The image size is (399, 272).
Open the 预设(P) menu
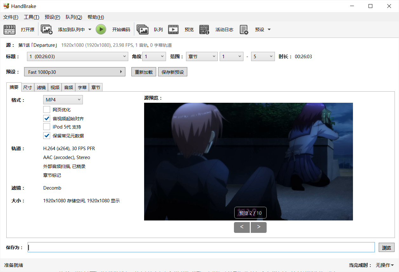coord(52,17)
